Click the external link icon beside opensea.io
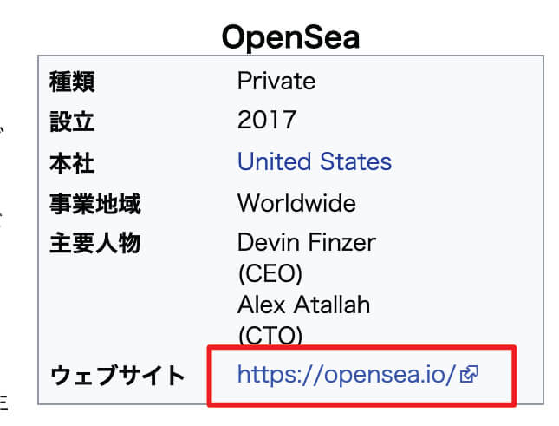The width and height of the screenshot is (559, 426). (x=469, y=375)
